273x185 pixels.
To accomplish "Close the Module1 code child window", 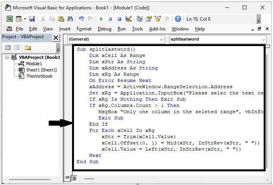I will tap(267, 29).
